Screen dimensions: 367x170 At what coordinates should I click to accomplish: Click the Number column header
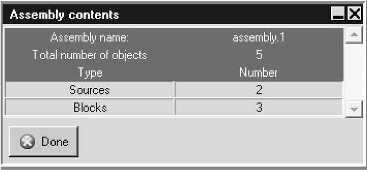(259, 73)
